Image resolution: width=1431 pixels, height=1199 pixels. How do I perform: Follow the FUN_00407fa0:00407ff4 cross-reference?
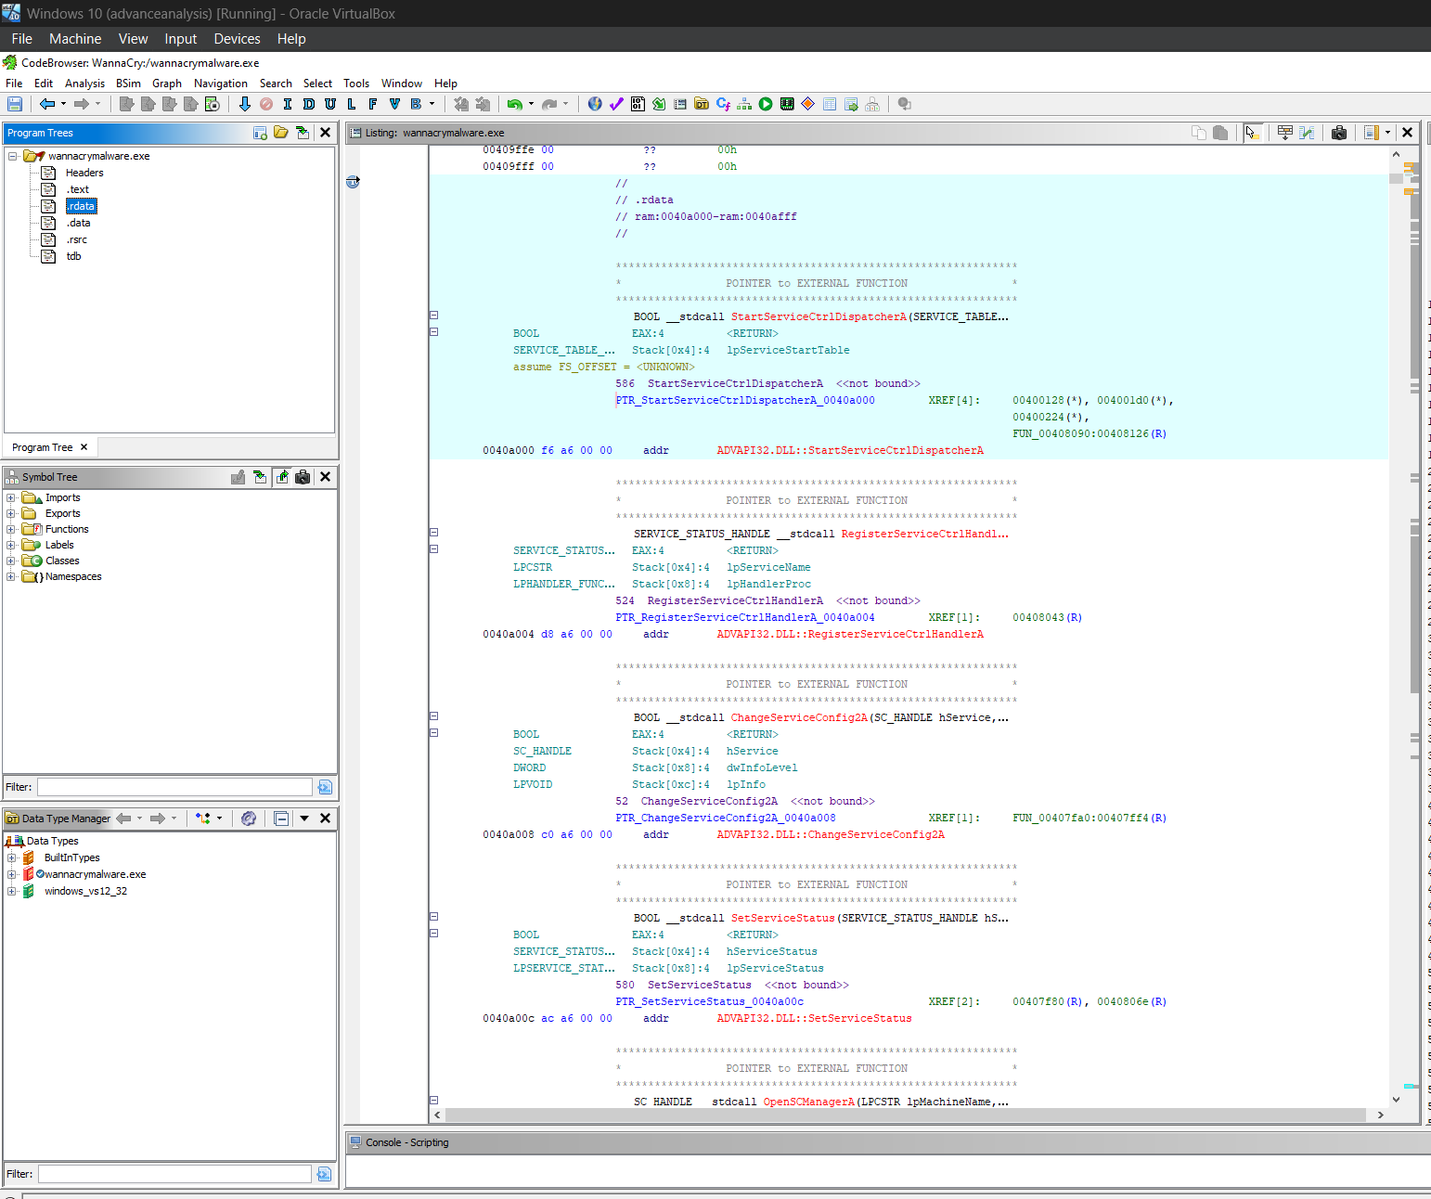coord(1089,818)
